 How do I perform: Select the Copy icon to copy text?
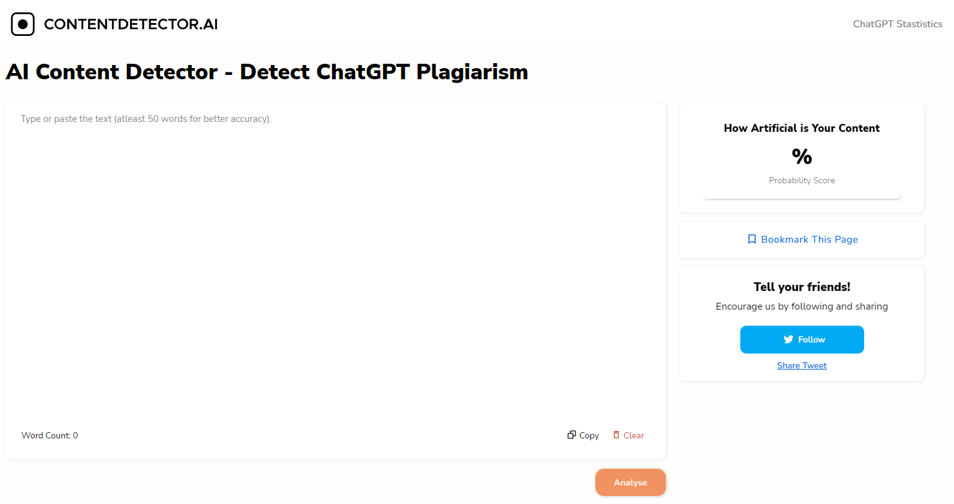point(571,435)
